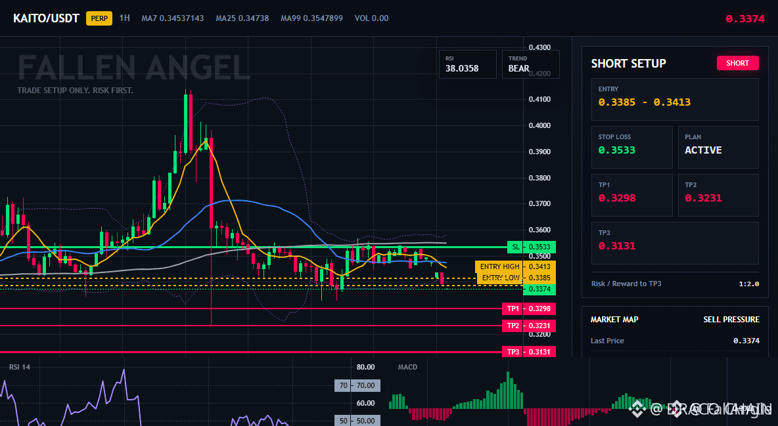Screen dimensions: 778x426
Task: Click the red 0.3374 price in header
Action: 745,19
